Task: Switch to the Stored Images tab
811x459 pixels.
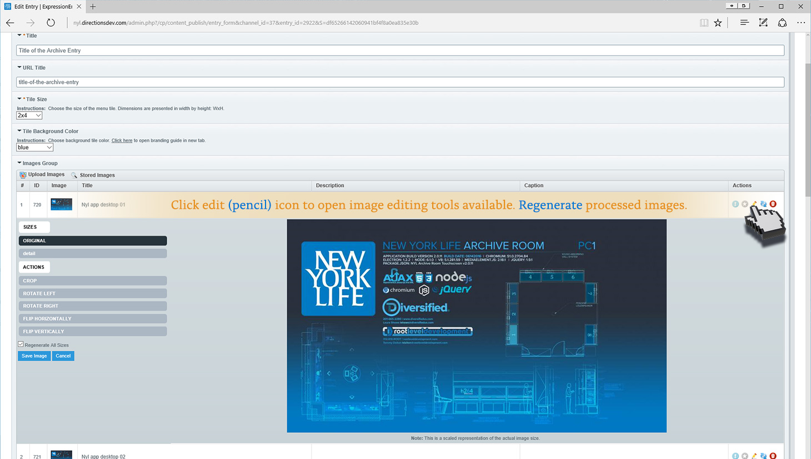Action: pos(97,175)
